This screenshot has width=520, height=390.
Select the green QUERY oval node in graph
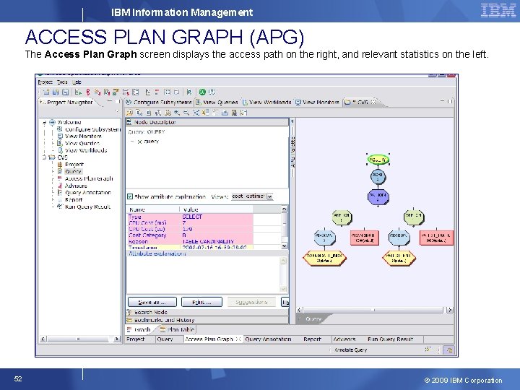coord(378,160)
